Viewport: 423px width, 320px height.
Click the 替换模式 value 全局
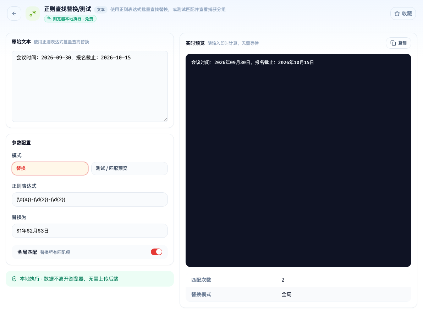click(286, 294)
